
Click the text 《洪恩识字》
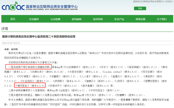[55, 86]
